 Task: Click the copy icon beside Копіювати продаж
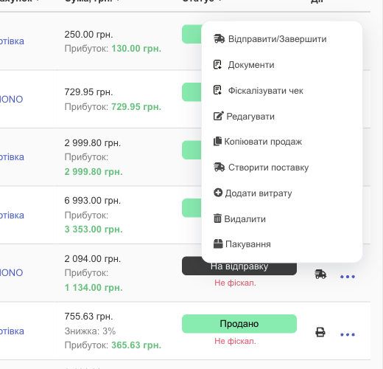point(217,141)
